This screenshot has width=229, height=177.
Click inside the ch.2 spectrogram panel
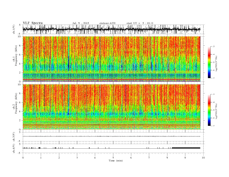pyautogui.click(x=111, y=107)
